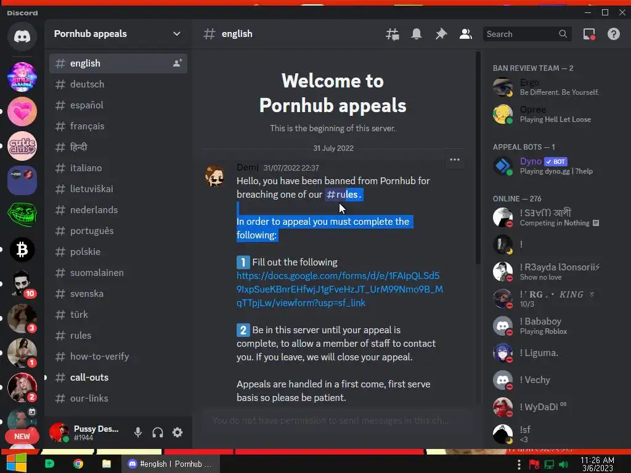
Task: Toggle microphone mute in user panel
Action: [138, 432]
